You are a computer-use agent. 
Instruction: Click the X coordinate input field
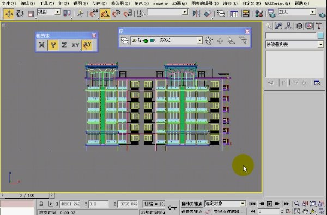(70, 204)
